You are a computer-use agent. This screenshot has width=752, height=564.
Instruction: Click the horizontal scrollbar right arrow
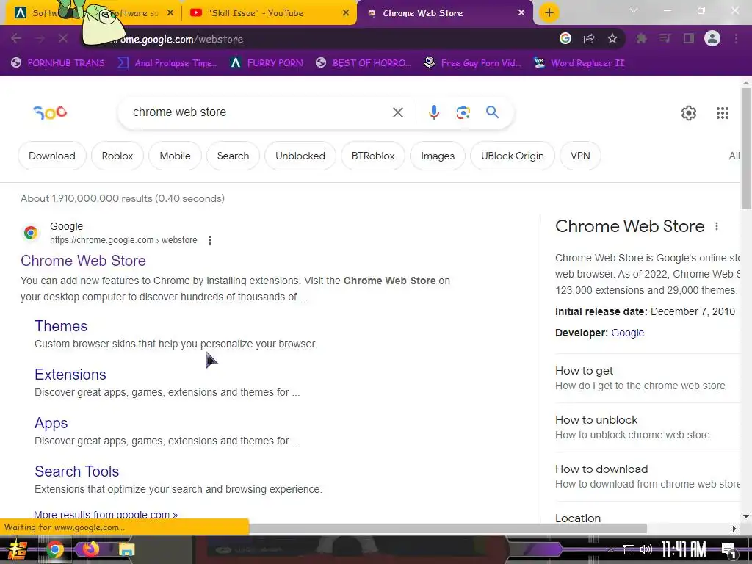click(x=734, y=529)
